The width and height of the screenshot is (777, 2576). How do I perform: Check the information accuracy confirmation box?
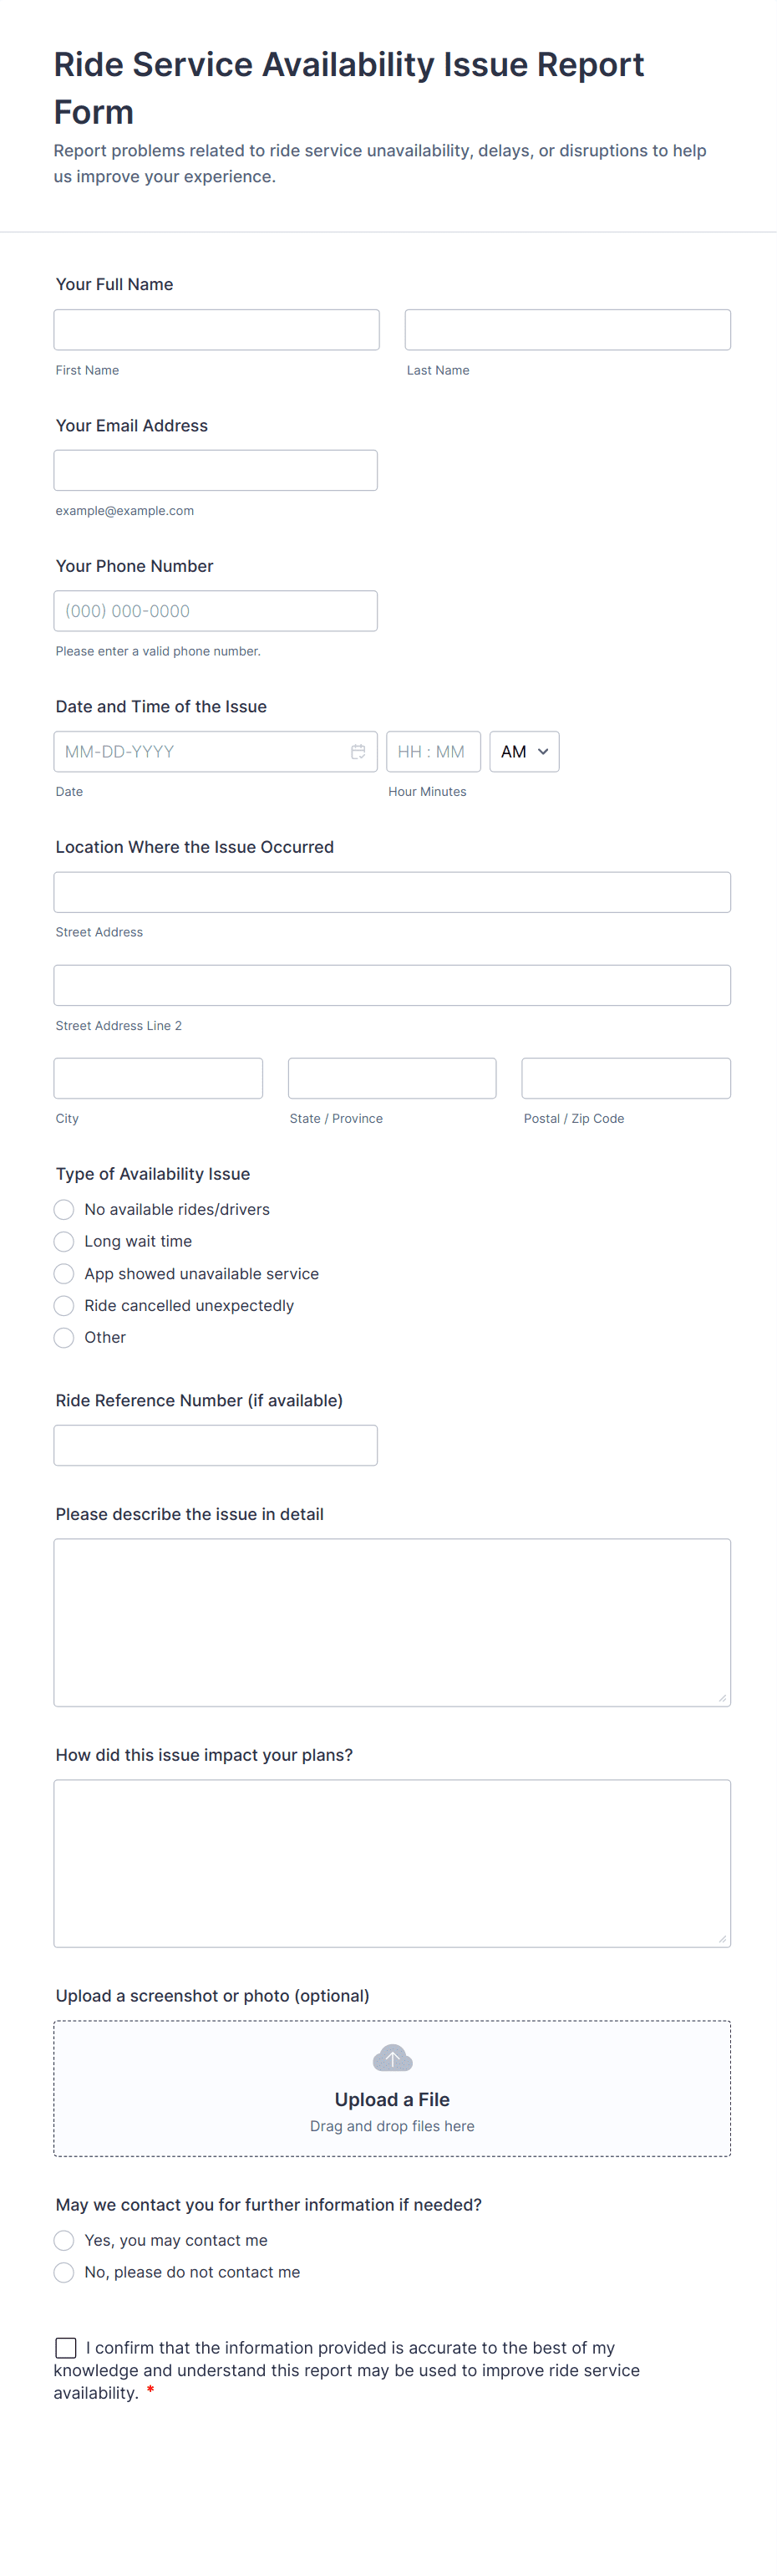click(66, 2348)
